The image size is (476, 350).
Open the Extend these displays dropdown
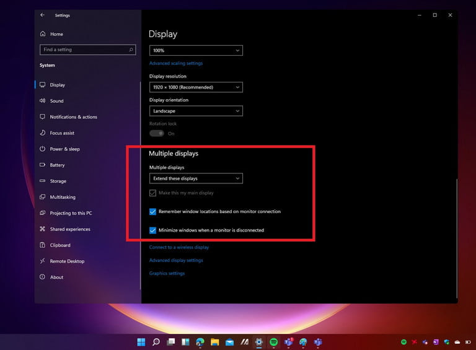pyautogui.click(x=196, y=178)
